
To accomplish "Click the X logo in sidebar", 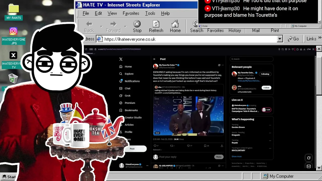I will (121, 59).
